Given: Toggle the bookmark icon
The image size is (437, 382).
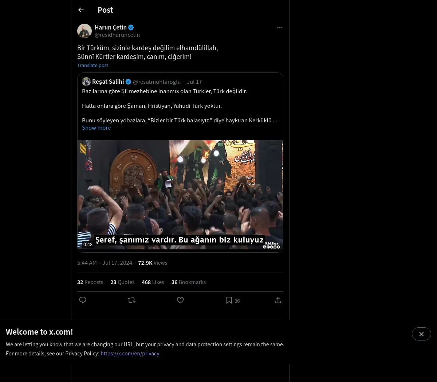Looking at the screenshot, I should point(229,300).
